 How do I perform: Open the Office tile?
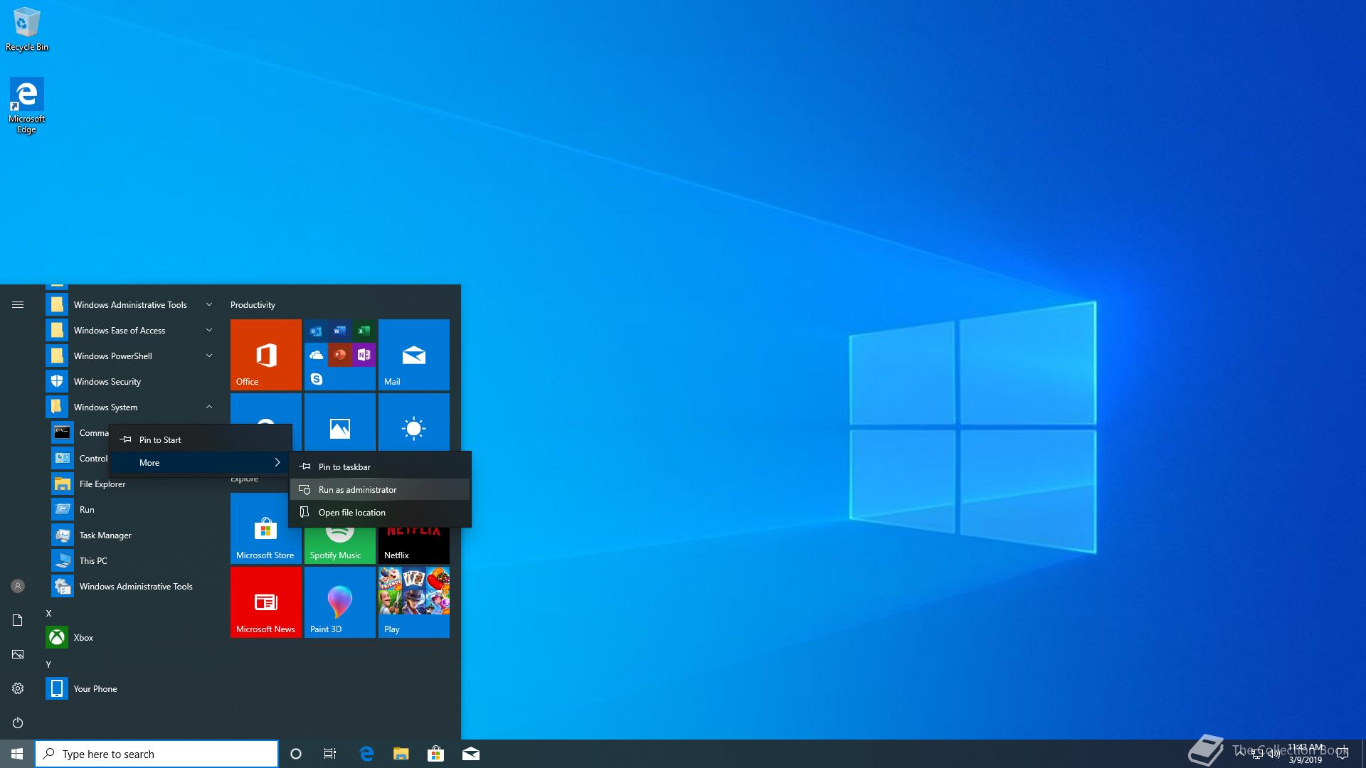tap(266, 355)
